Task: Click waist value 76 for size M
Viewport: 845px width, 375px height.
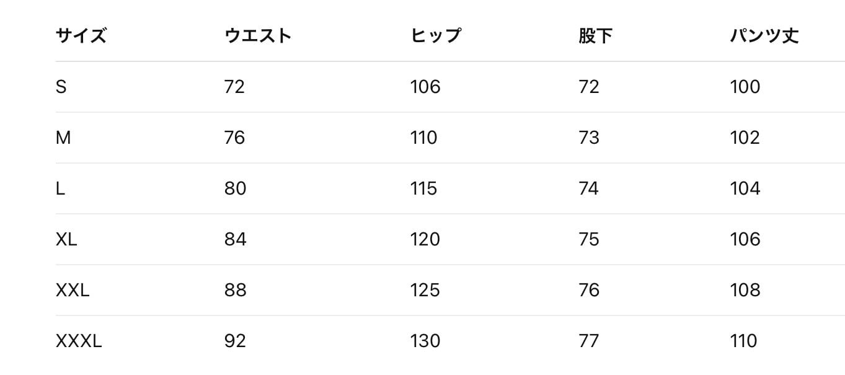Action: (235, 138)
